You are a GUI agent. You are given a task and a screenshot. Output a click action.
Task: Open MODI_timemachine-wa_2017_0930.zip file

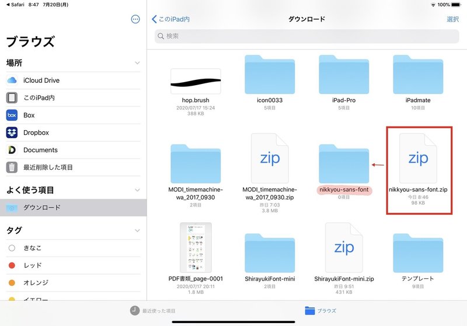coord(270,158)
